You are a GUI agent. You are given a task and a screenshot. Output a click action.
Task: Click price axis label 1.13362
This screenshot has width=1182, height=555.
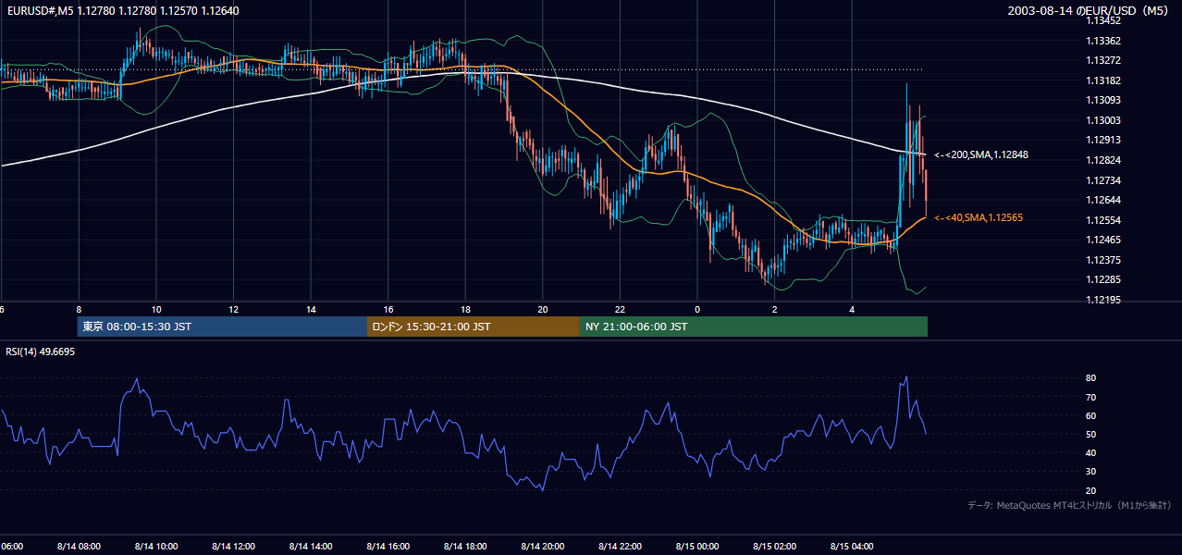click(x=1103, y=41)
